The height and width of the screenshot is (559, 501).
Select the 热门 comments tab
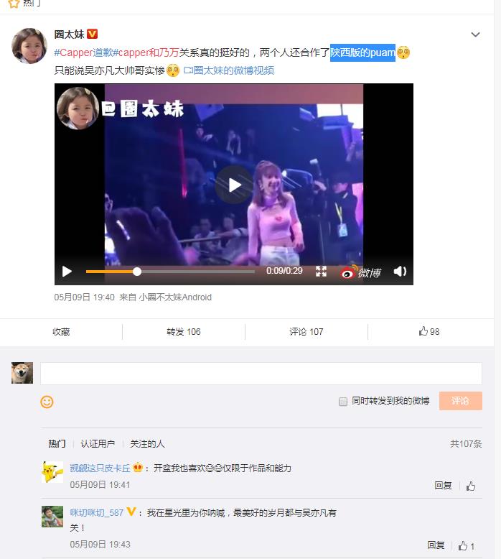point(57,444)
